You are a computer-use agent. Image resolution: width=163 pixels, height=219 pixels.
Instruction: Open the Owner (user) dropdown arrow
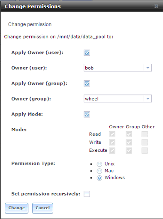pyautogui.click(x=148, y=68)
